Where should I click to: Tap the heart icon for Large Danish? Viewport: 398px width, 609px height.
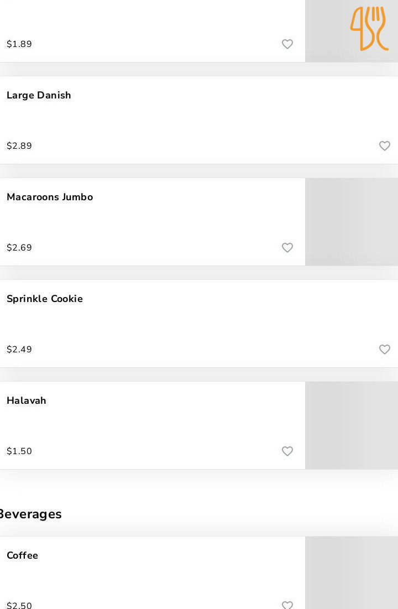point(385,146)
